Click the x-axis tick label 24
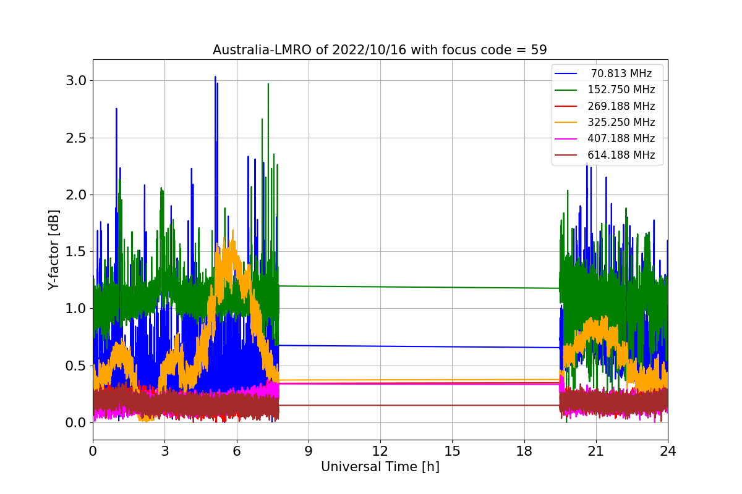The image size is (742, 494). point(668,451)
